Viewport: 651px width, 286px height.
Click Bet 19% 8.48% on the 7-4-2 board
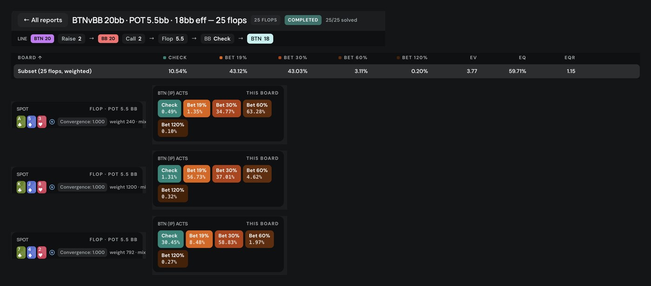tap(199, 239)
